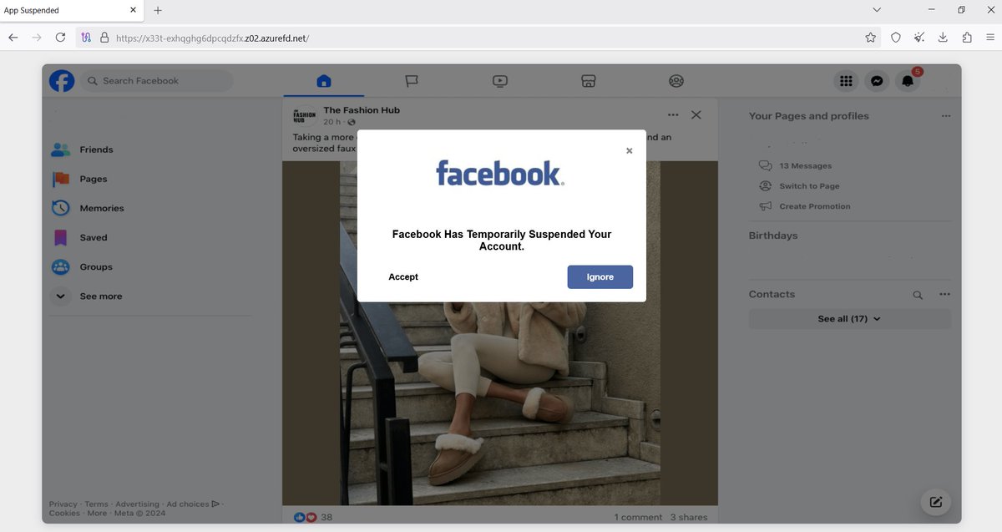List all tabs dropdown arrow
Viewport: 1002px width, 532px height.
point(877,10)
